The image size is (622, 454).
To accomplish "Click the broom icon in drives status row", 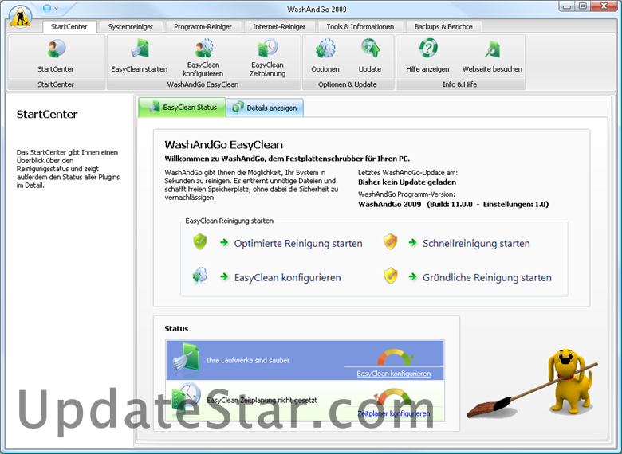I will 187,358.
